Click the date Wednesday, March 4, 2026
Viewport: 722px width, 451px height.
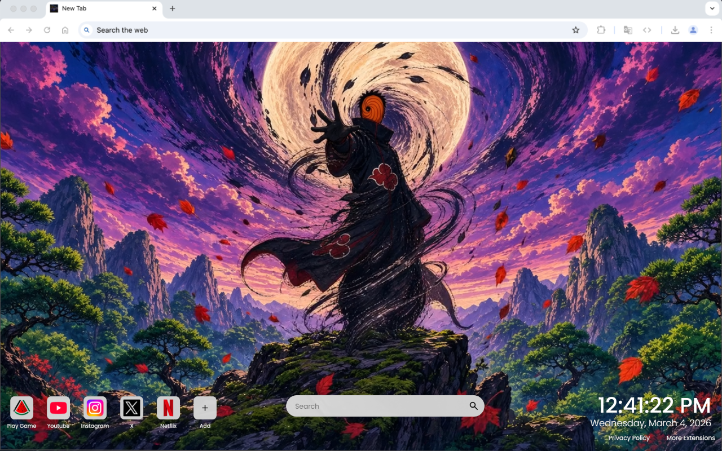651,423
